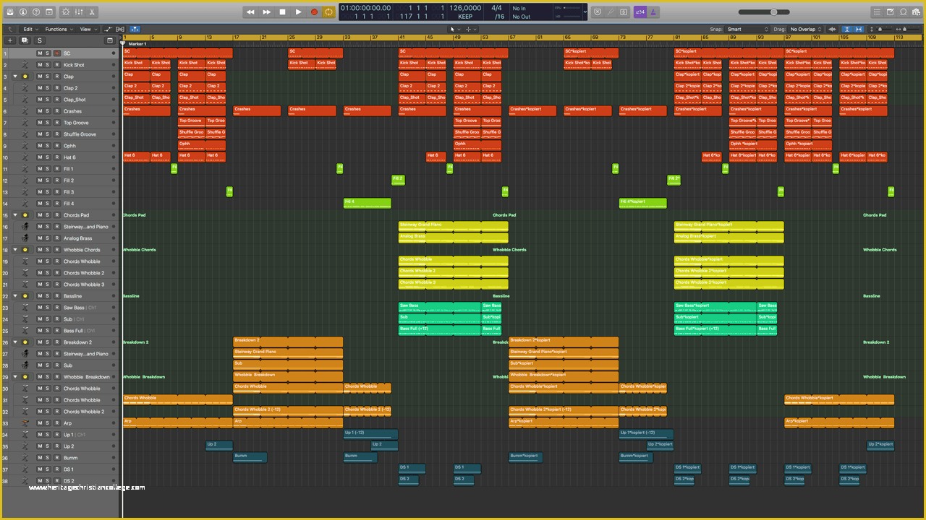
Task: Collapse the Chords Pad track stack
Action: point(14,215)
